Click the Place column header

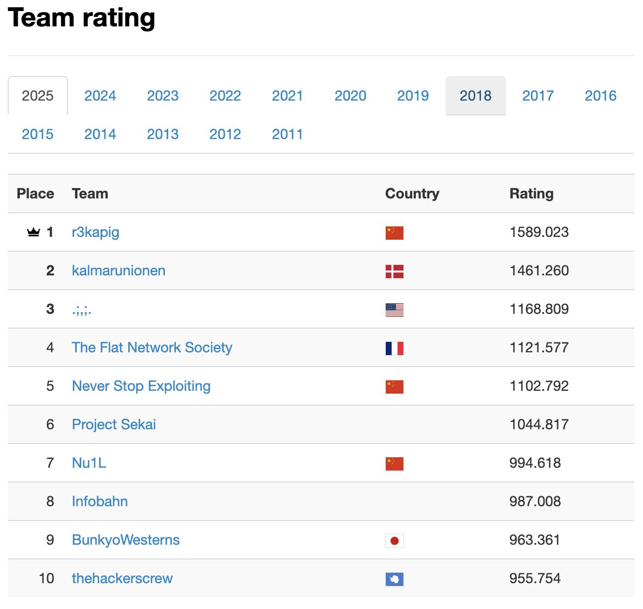tap(35, 193)
